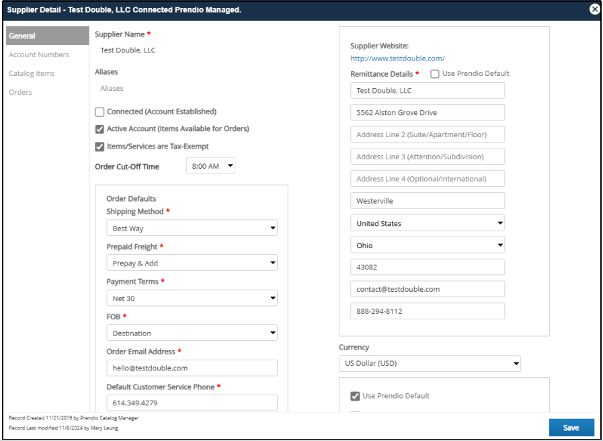Click the Aliases input field

tap(154, 88)
